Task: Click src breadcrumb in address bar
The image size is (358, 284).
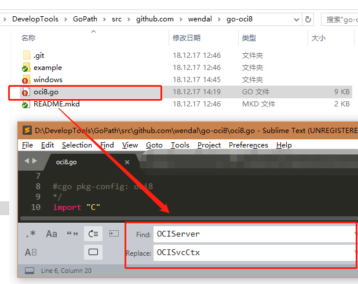Action: click(x=116, y=19)
